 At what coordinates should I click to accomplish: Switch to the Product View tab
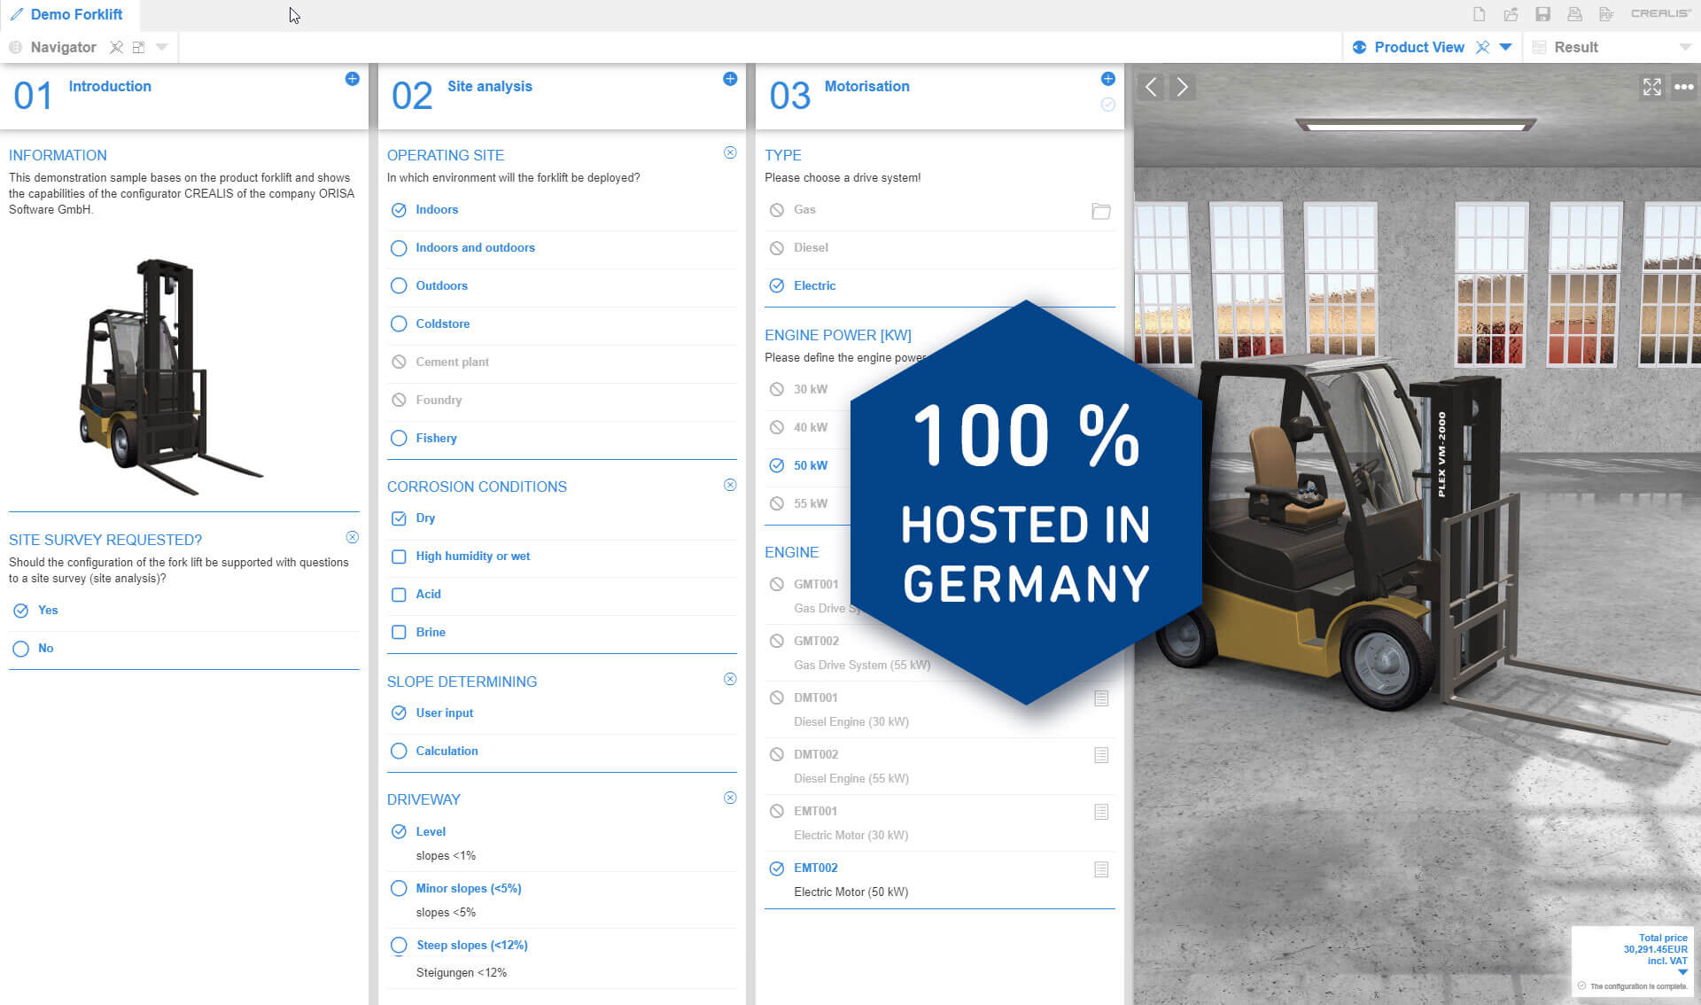[x=1418, y=47]
